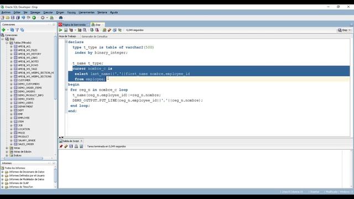Viewport: 354px width, 199px height.
Task: Open the dropdown arrow beside Explain Plan icon
Action: pyautogui.click(x=75, y=30)
